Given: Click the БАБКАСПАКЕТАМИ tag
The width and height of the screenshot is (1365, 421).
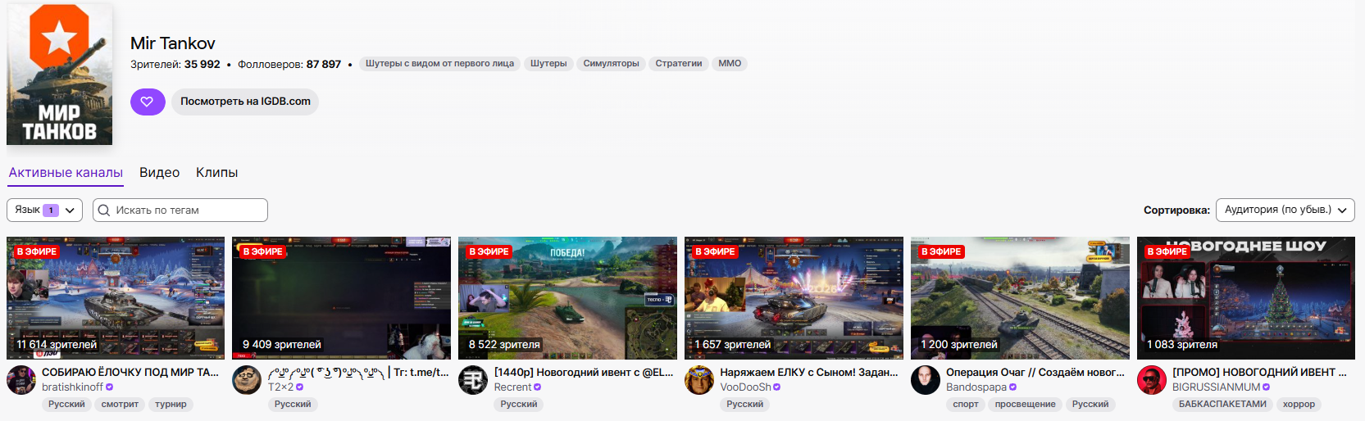Looking at the screenshot, I should point(1222,404).
